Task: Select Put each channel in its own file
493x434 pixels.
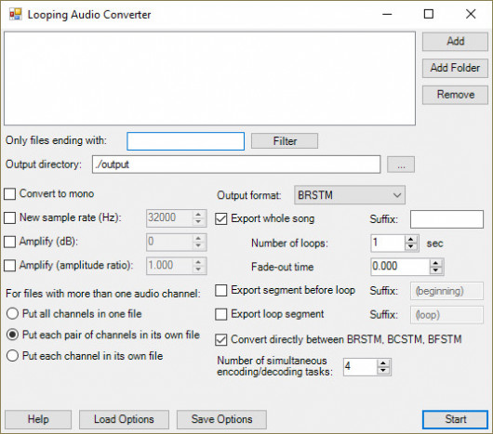Action: [x=12, y=356]
